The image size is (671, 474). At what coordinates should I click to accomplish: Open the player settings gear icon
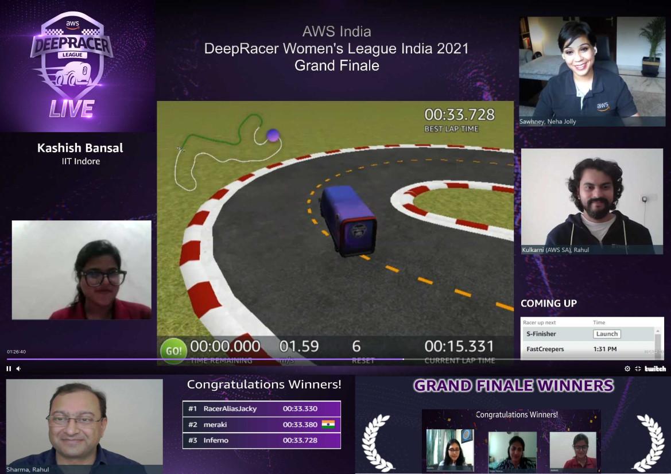pyautogui.click(x=627, y=368)
